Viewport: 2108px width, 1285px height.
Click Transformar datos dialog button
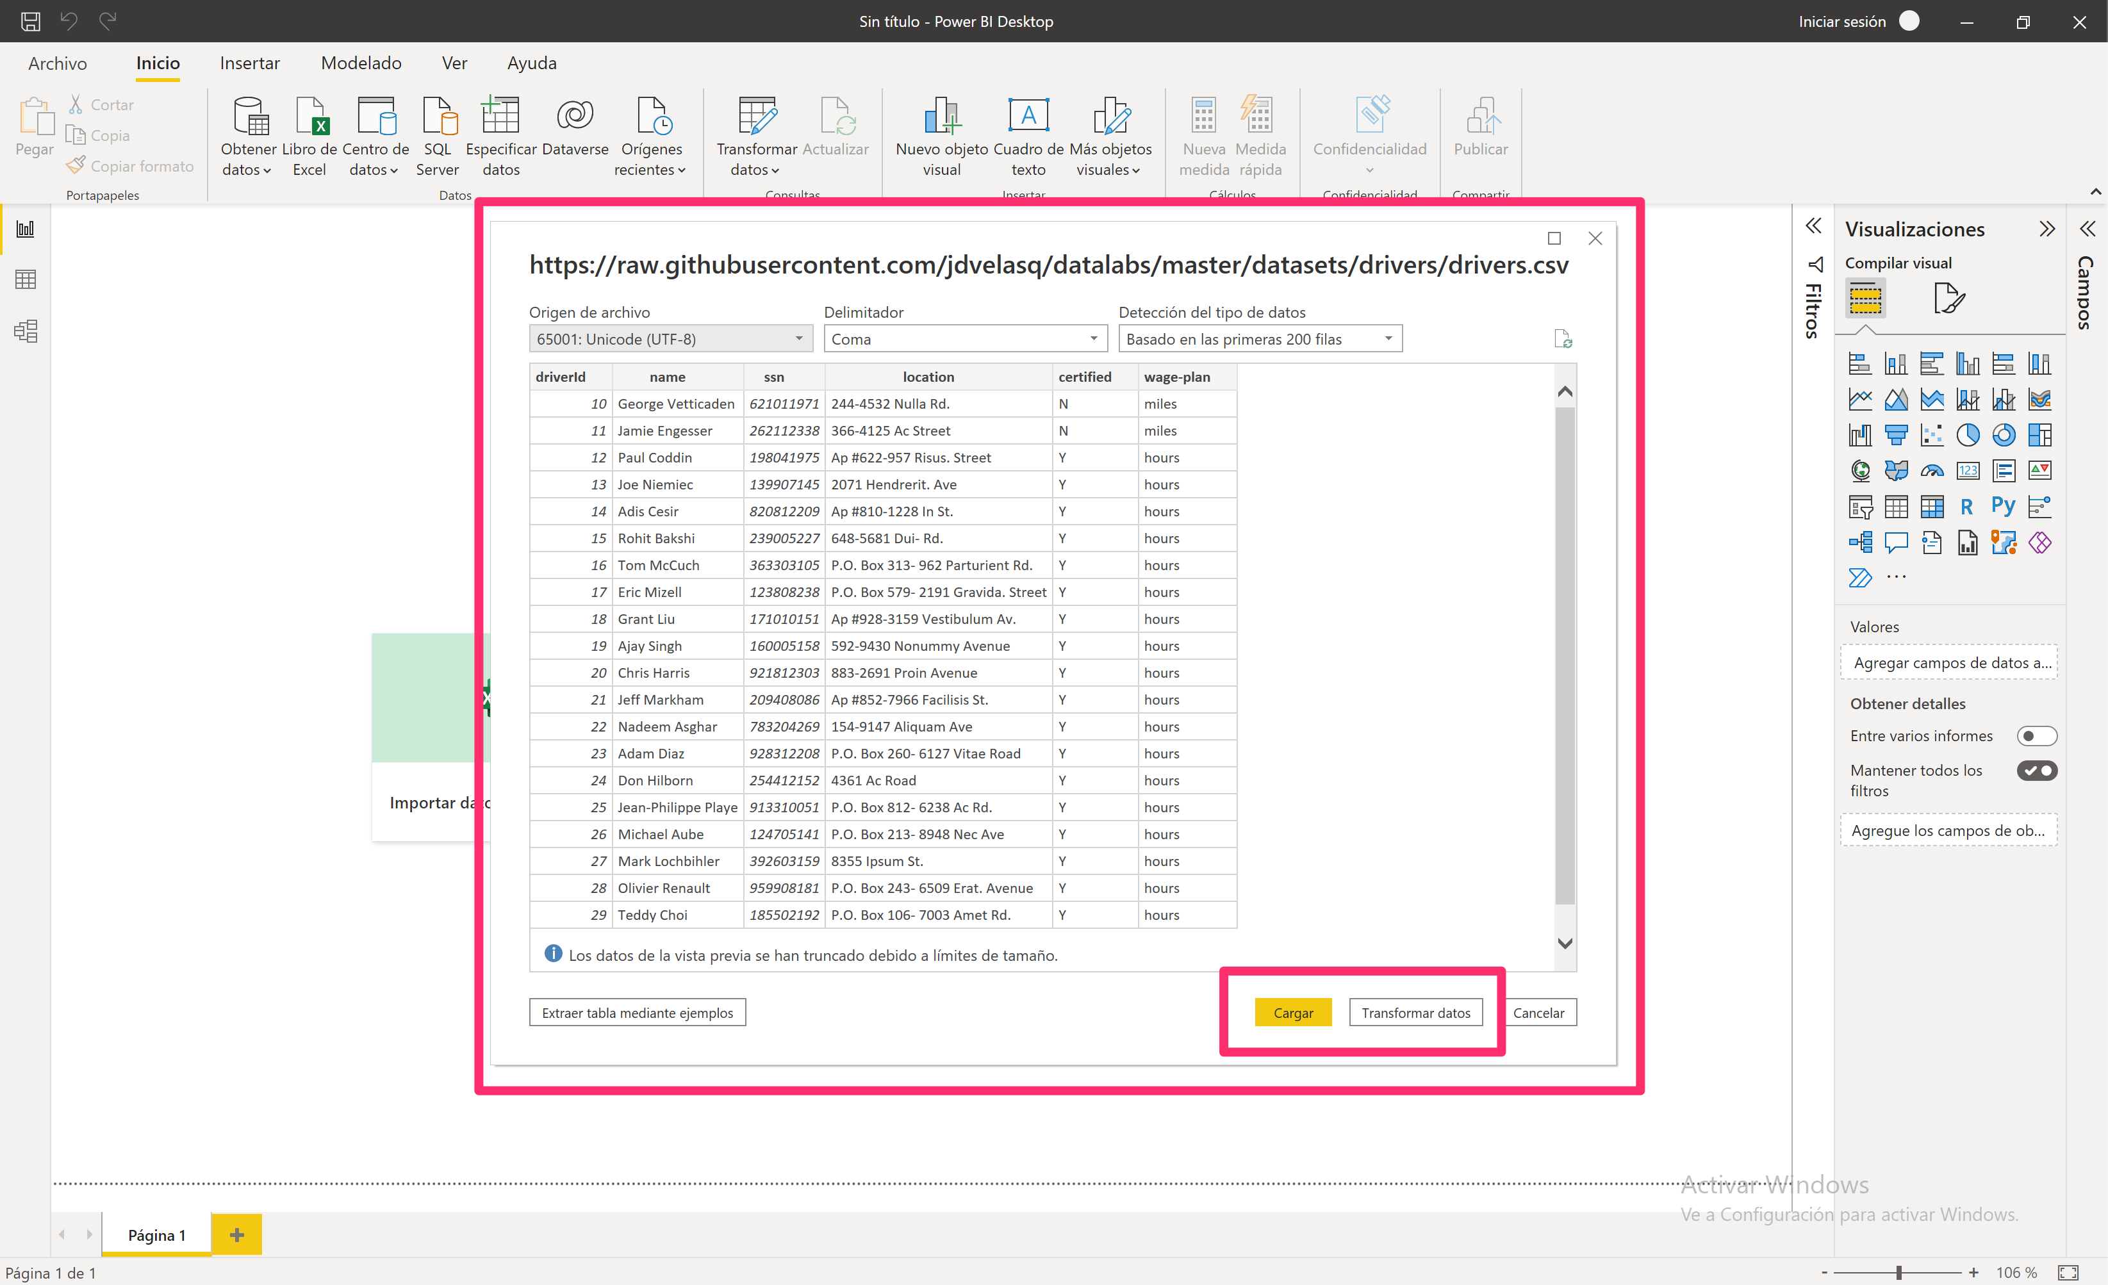point(1416,1013)
